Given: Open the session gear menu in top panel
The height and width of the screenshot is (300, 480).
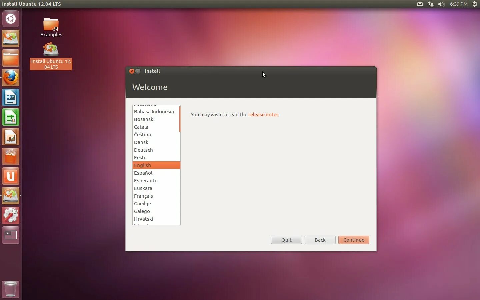Looking at the screenshot, I should (475, 4).
